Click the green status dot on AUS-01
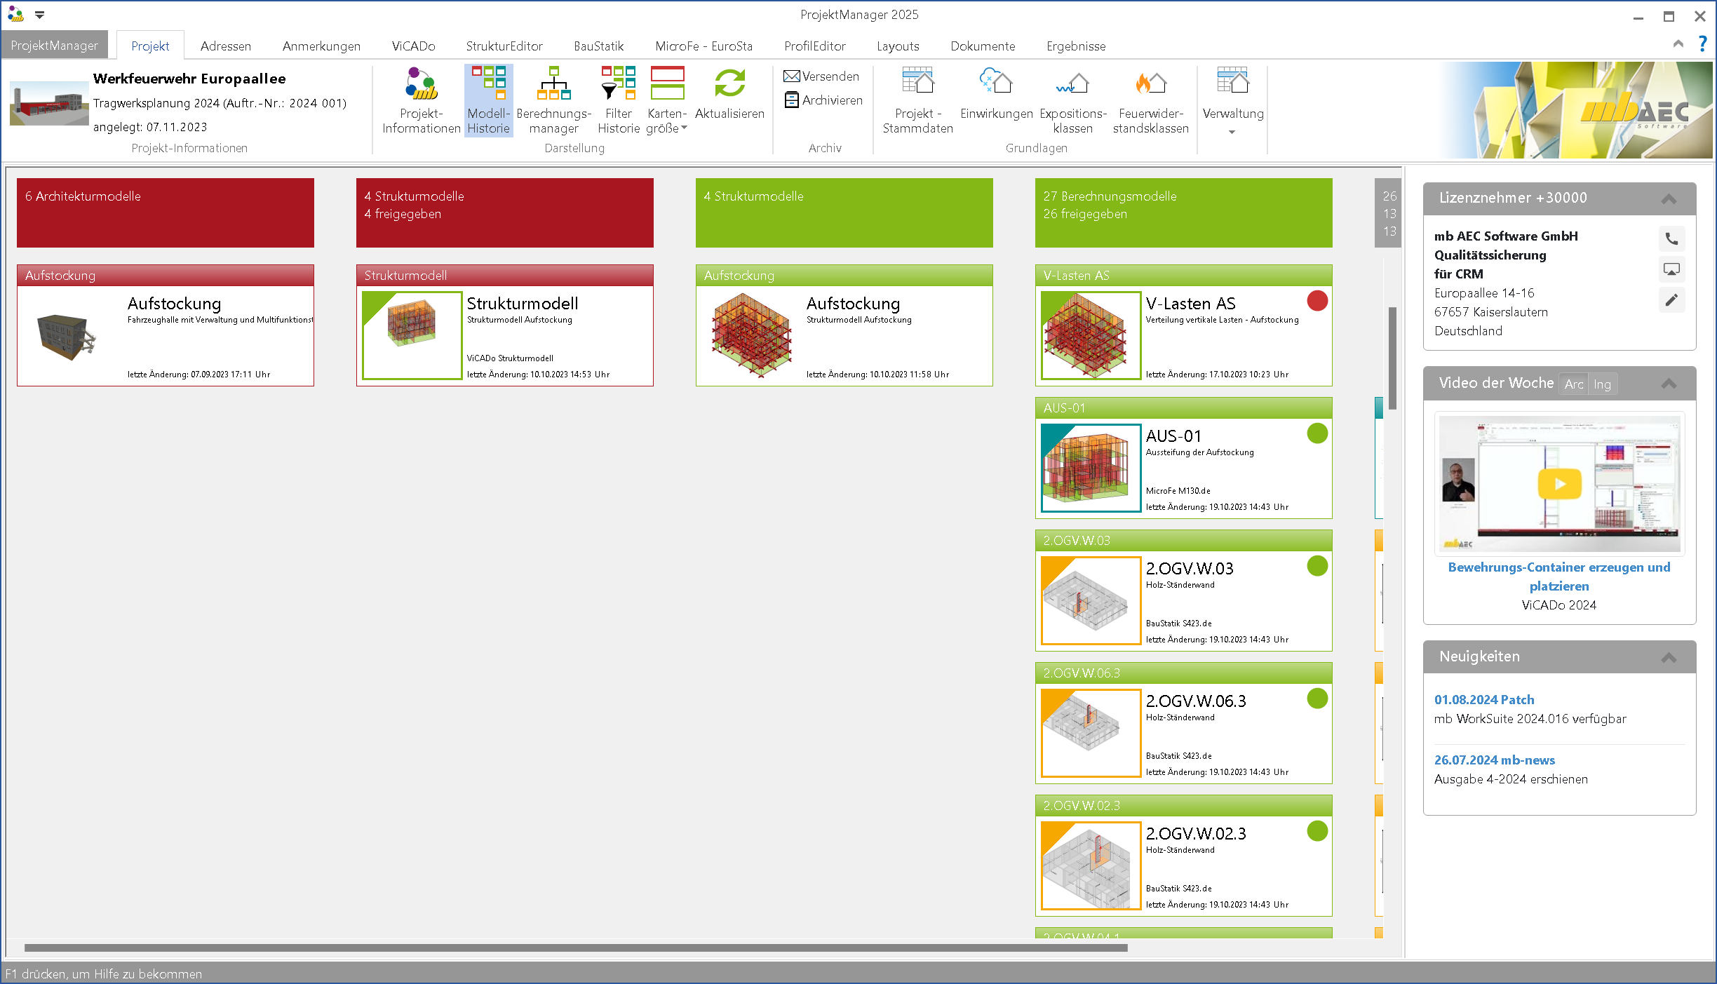 pyautogui.click(x=1317, y=433)
